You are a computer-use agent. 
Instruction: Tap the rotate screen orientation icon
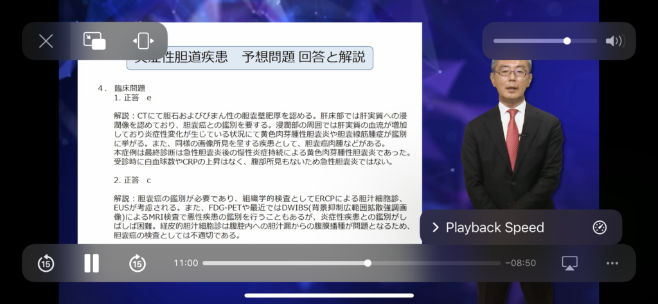[143, 41]
